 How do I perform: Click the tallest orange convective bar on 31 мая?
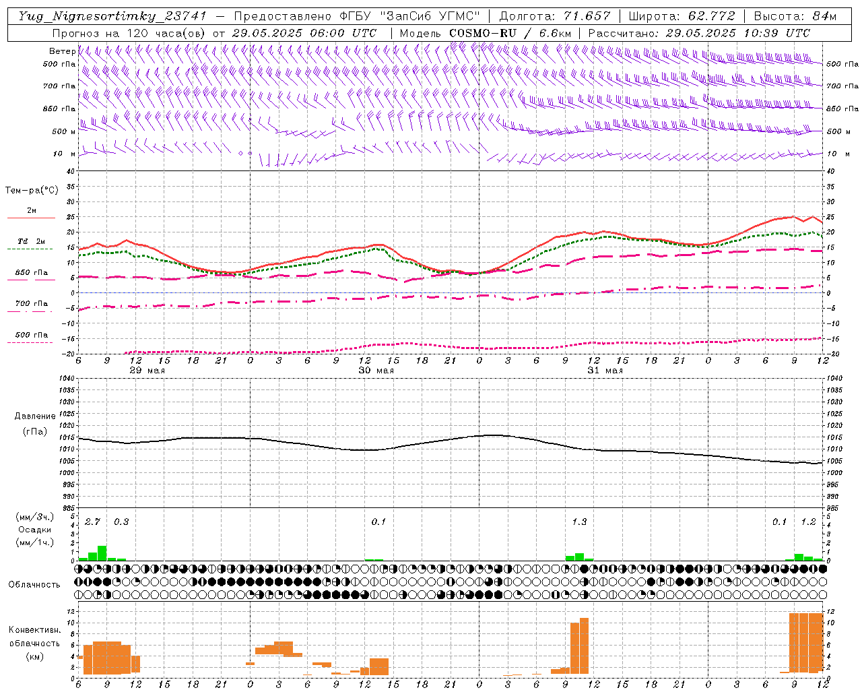[x=584, y=646]
